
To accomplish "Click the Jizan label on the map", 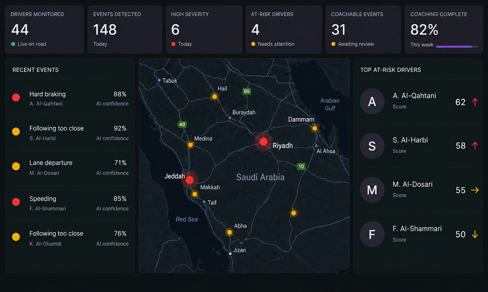I will [x=239, y=250].
